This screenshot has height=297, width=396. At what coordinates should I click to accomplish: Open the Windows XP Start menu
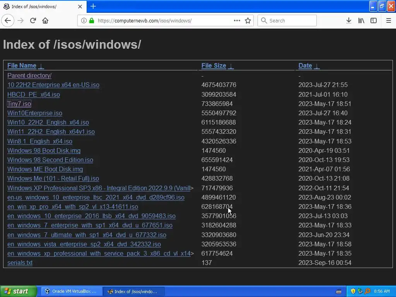pyautogui.click(x=18, y=292)
